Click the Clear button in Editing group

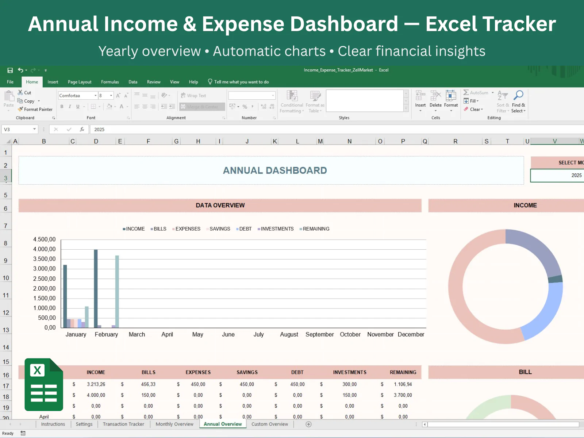[474, 109]
